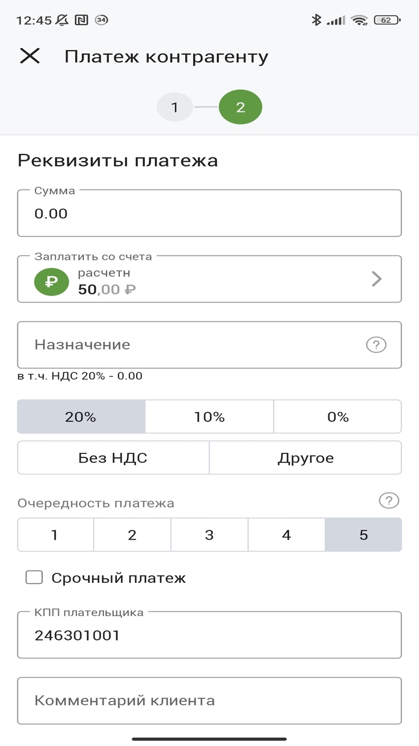This screenshot has height=746, width=419.
Task: Choose payment priority 1
Action: (55, 534)
